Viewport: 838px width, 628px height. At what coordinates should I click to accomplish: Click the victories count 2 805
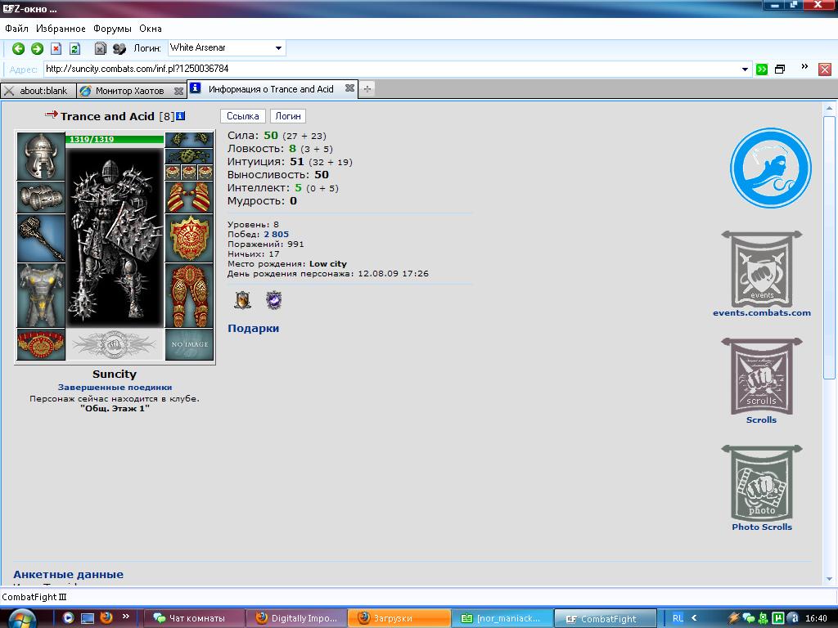[x=277, y=234]
